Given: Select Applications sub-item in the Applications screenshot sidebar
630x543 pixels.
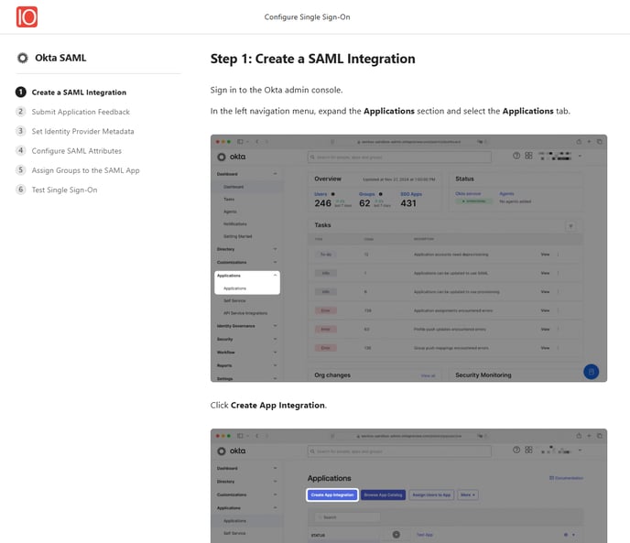Looking at the screenshot, I should click(x=234, y=521).
